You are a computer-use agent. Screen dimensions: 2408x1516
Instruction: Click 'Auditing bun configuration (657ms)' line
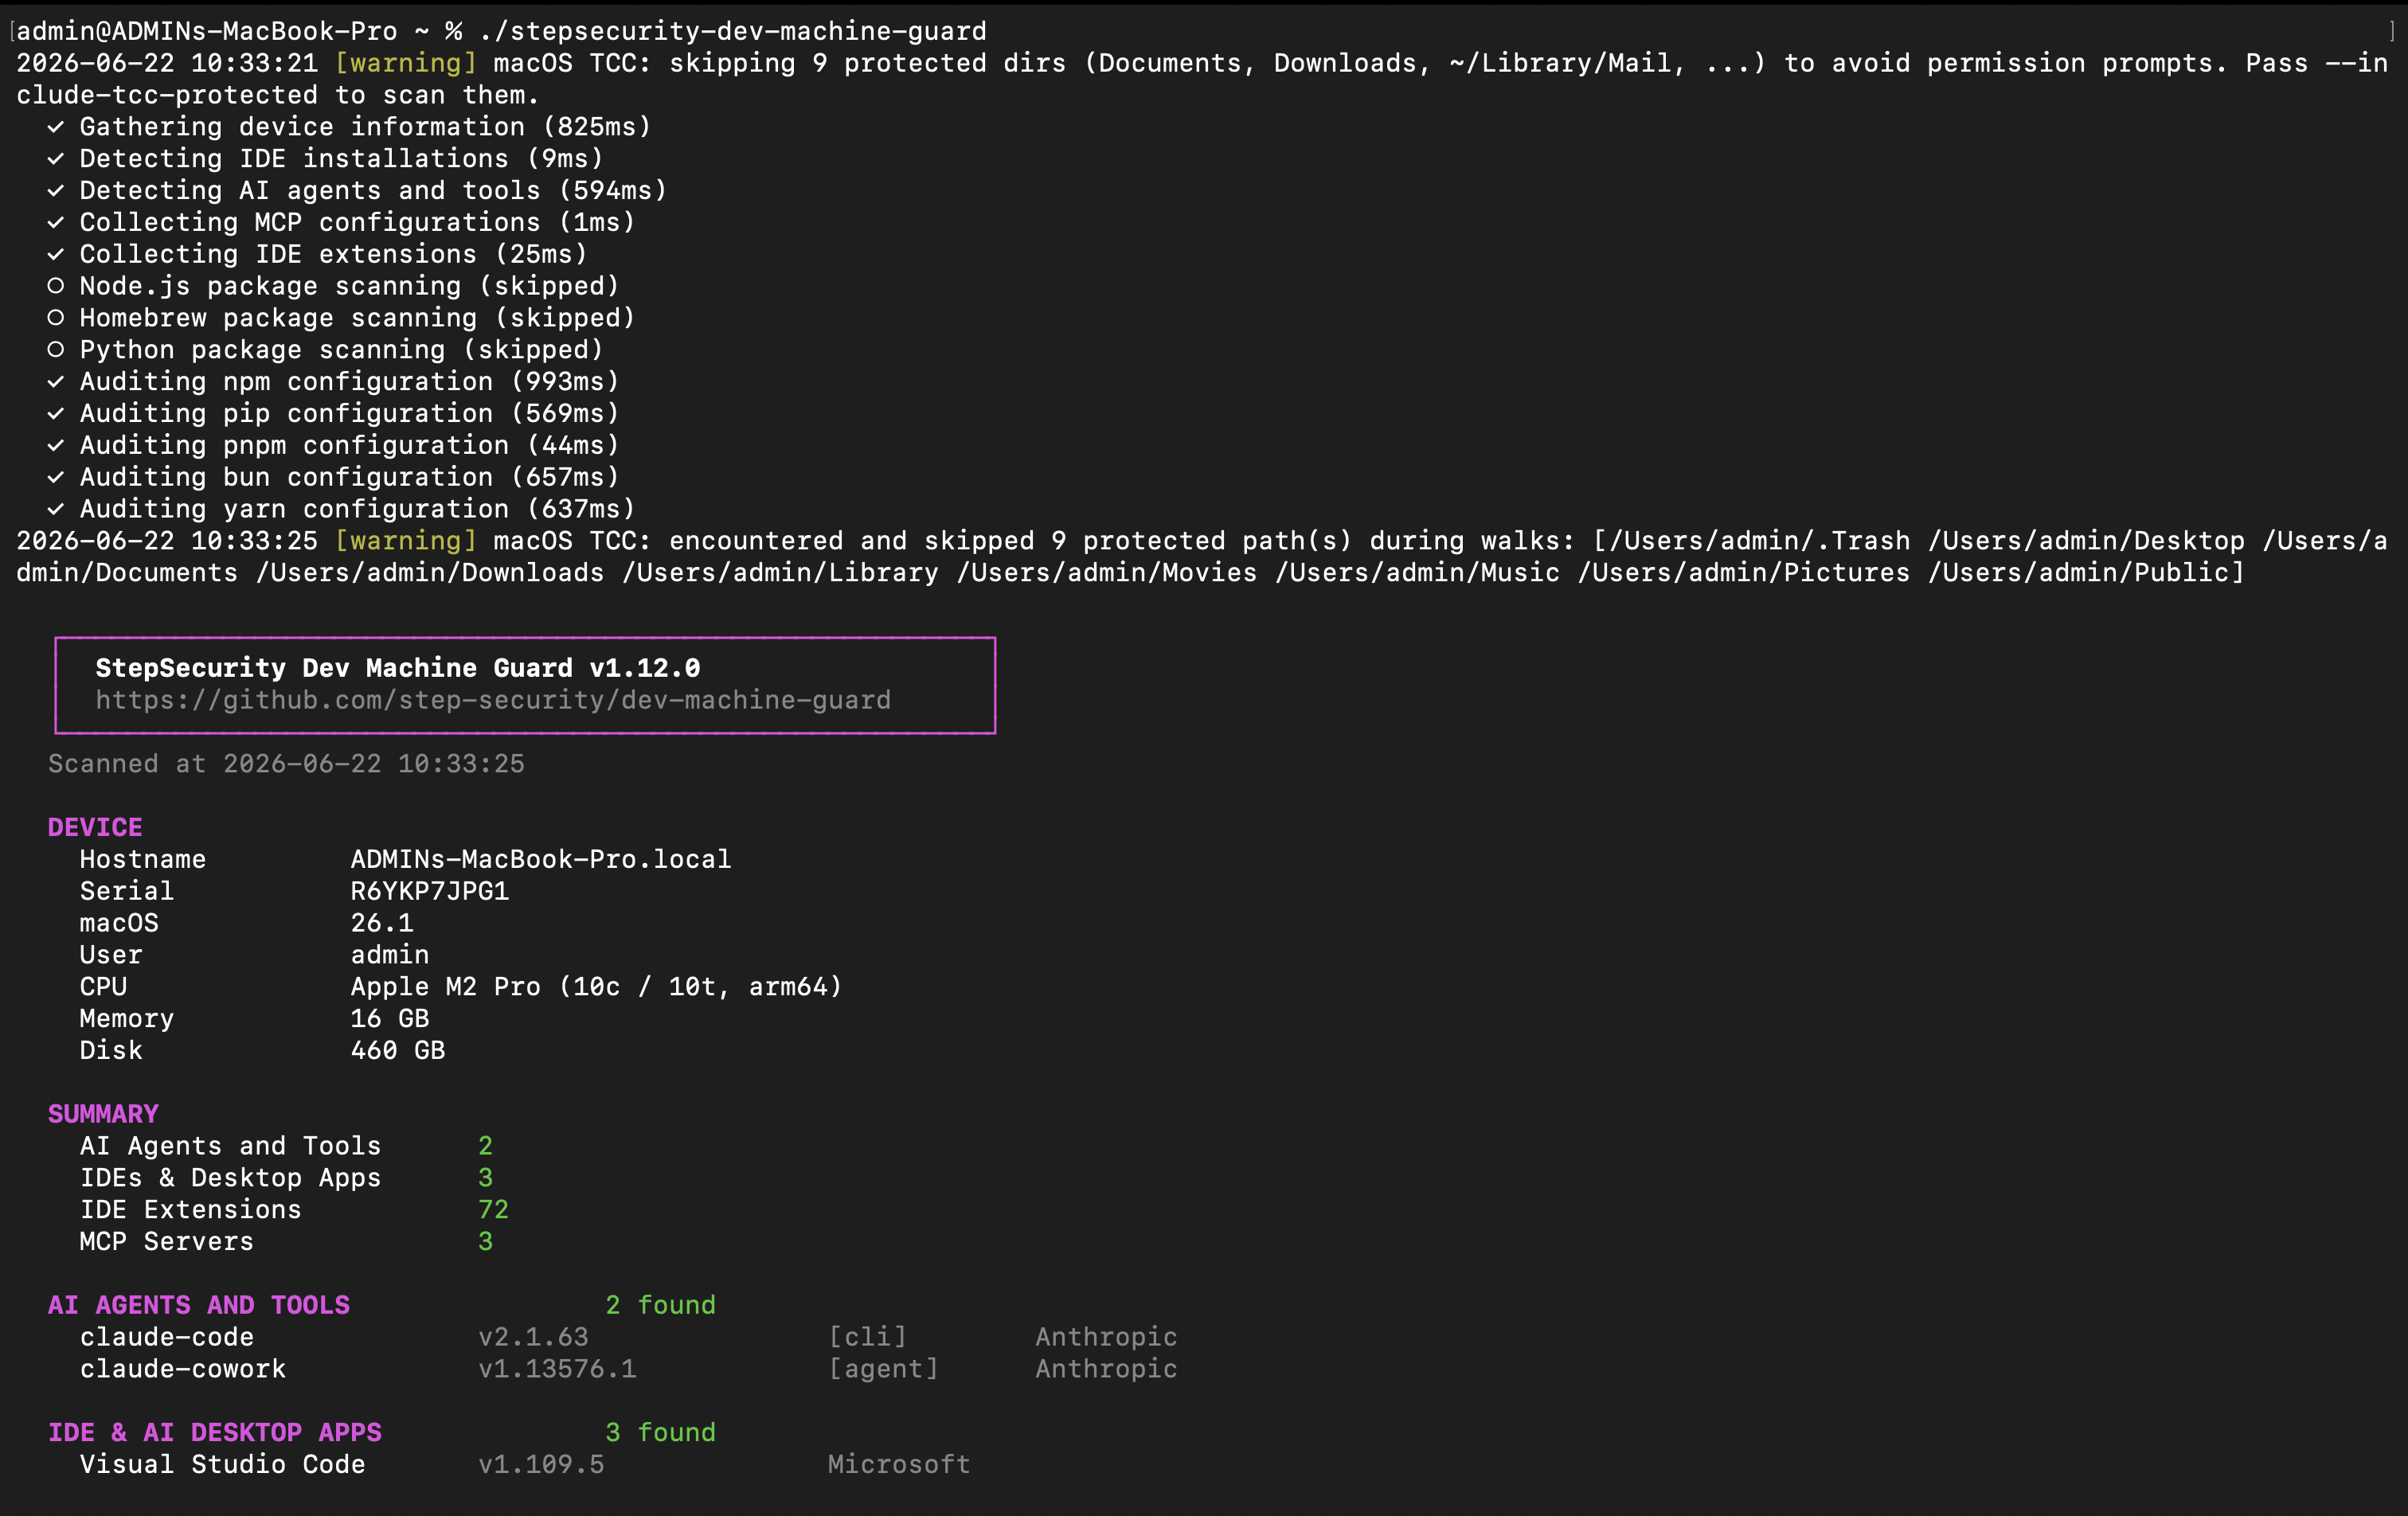click(x=334, y=477)
